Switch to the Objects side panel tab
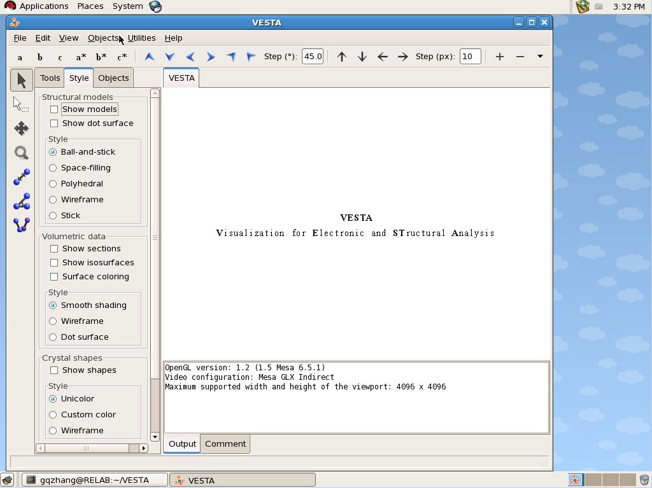 coord(113,78)
